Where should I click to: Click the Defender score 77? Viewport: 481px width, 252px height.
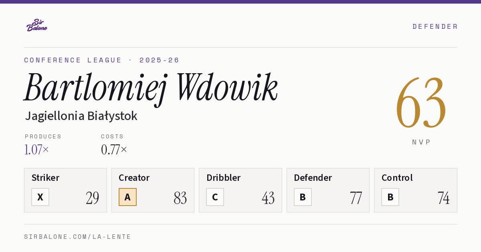pos(356,198)
